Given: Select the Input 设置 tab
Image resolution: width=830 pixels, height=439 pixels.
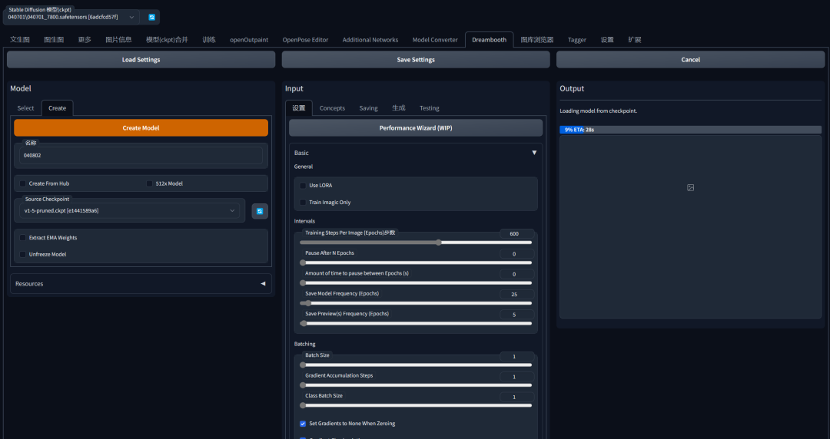Looking at the screenshot, I should pos(298,108).
